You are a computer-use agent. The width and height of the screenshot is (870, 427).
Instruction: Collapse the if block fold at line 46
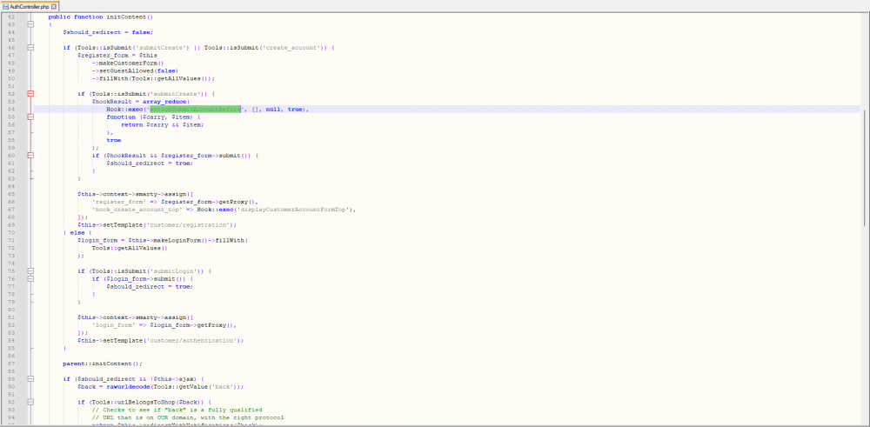click(x=29, y=47)
